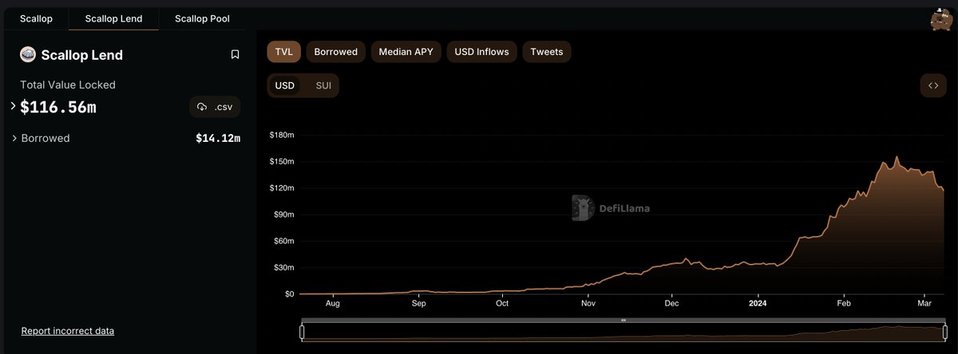Screen dimensions: 958x354
Task: Select the Scallop Lend tab
Action: tap(113, 18)
